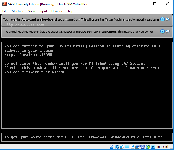This screenshot has height=150, width=174.
Task: Click the hard disk activity status icon
Action: [x=111, y=147]
